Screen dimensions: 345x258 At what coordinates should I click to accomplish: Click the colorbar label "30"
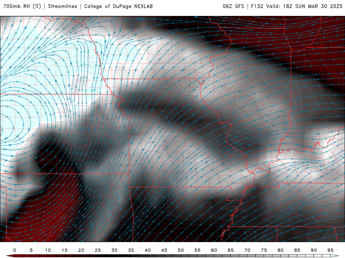114,250
